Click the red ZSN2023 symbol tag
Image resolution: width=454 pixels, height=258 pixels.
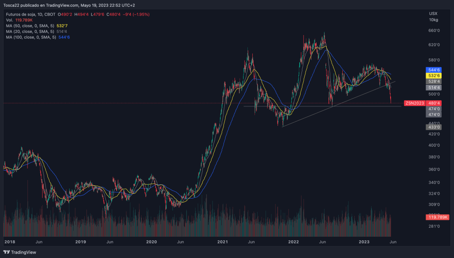tap(415, 103)
